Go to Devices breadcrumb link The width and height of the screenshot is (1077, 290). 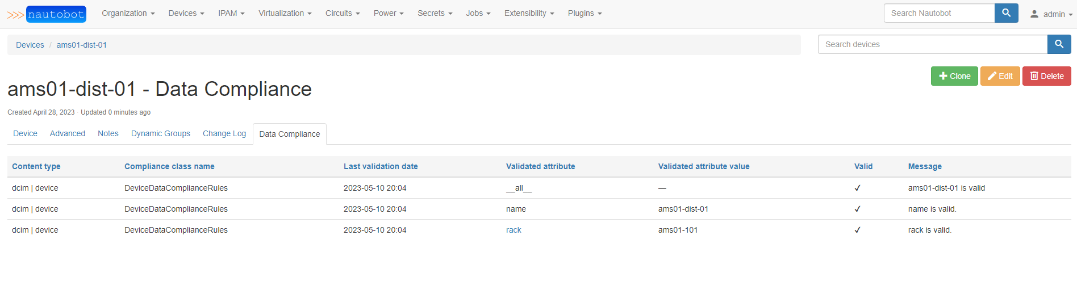[x=30, y=45]
